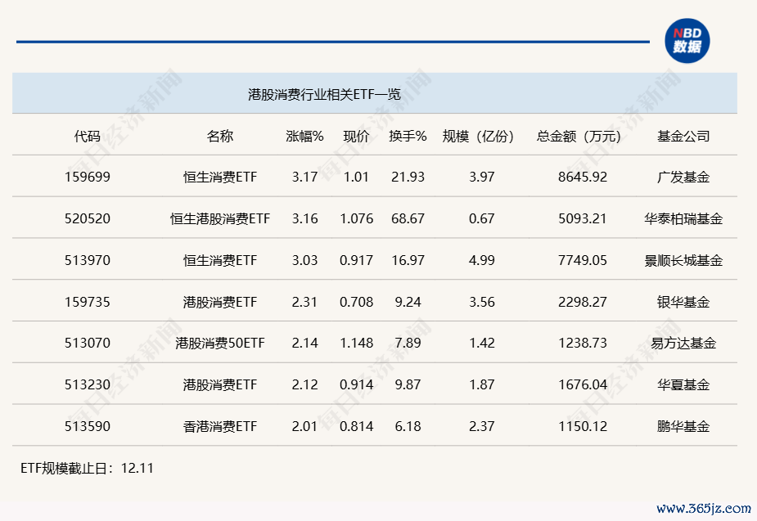Image resolution: width=757 pixels, height=521 pixels.
Task: Click the 基金公司 column header
Action: point(683,136)
